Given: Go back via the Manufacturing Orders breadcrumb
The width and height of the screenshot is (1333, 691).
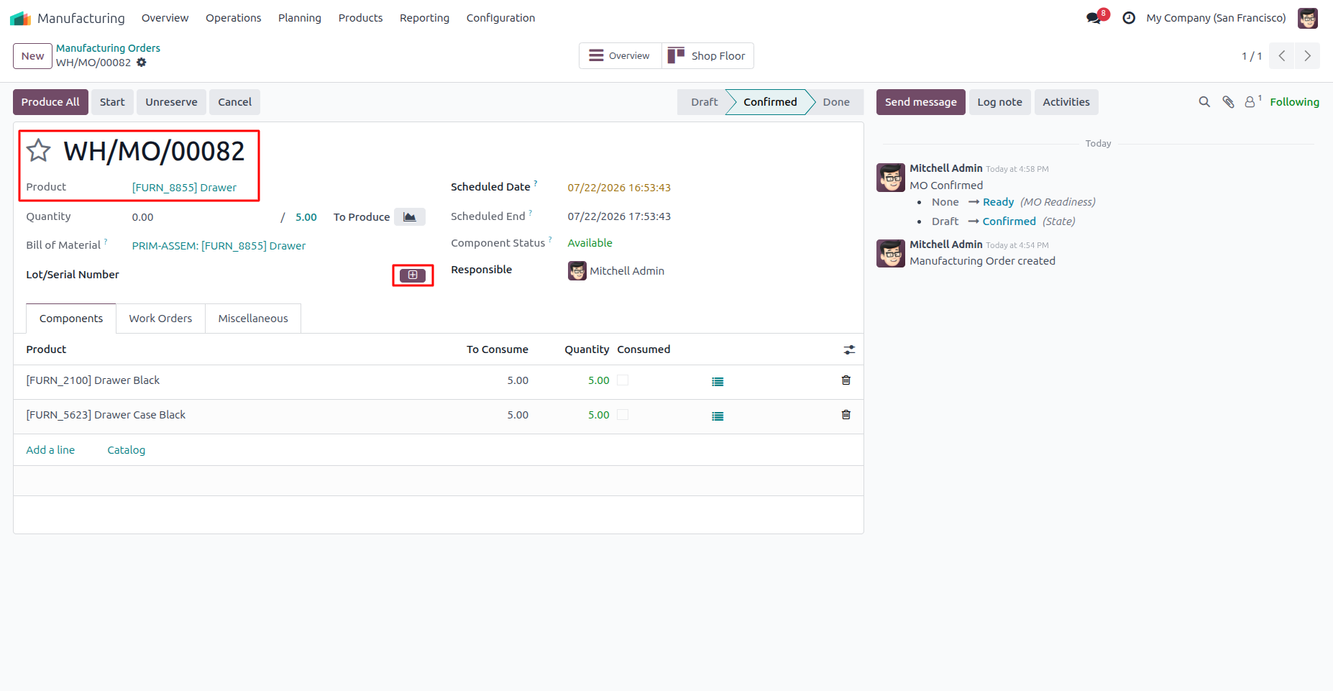Looking at the screenshot, I should pyautogui.click(x=109, y=48).
